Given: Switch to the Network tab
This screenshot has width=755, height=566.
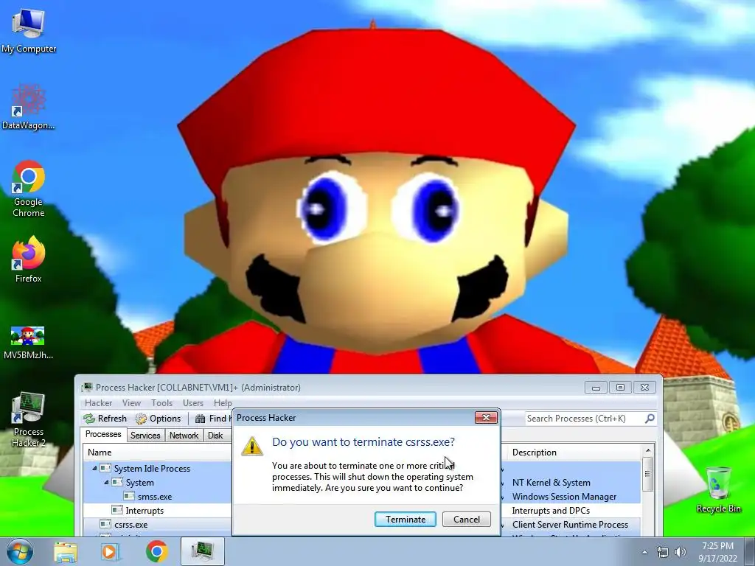Looking at the screenshot, I should coord(184,435).
